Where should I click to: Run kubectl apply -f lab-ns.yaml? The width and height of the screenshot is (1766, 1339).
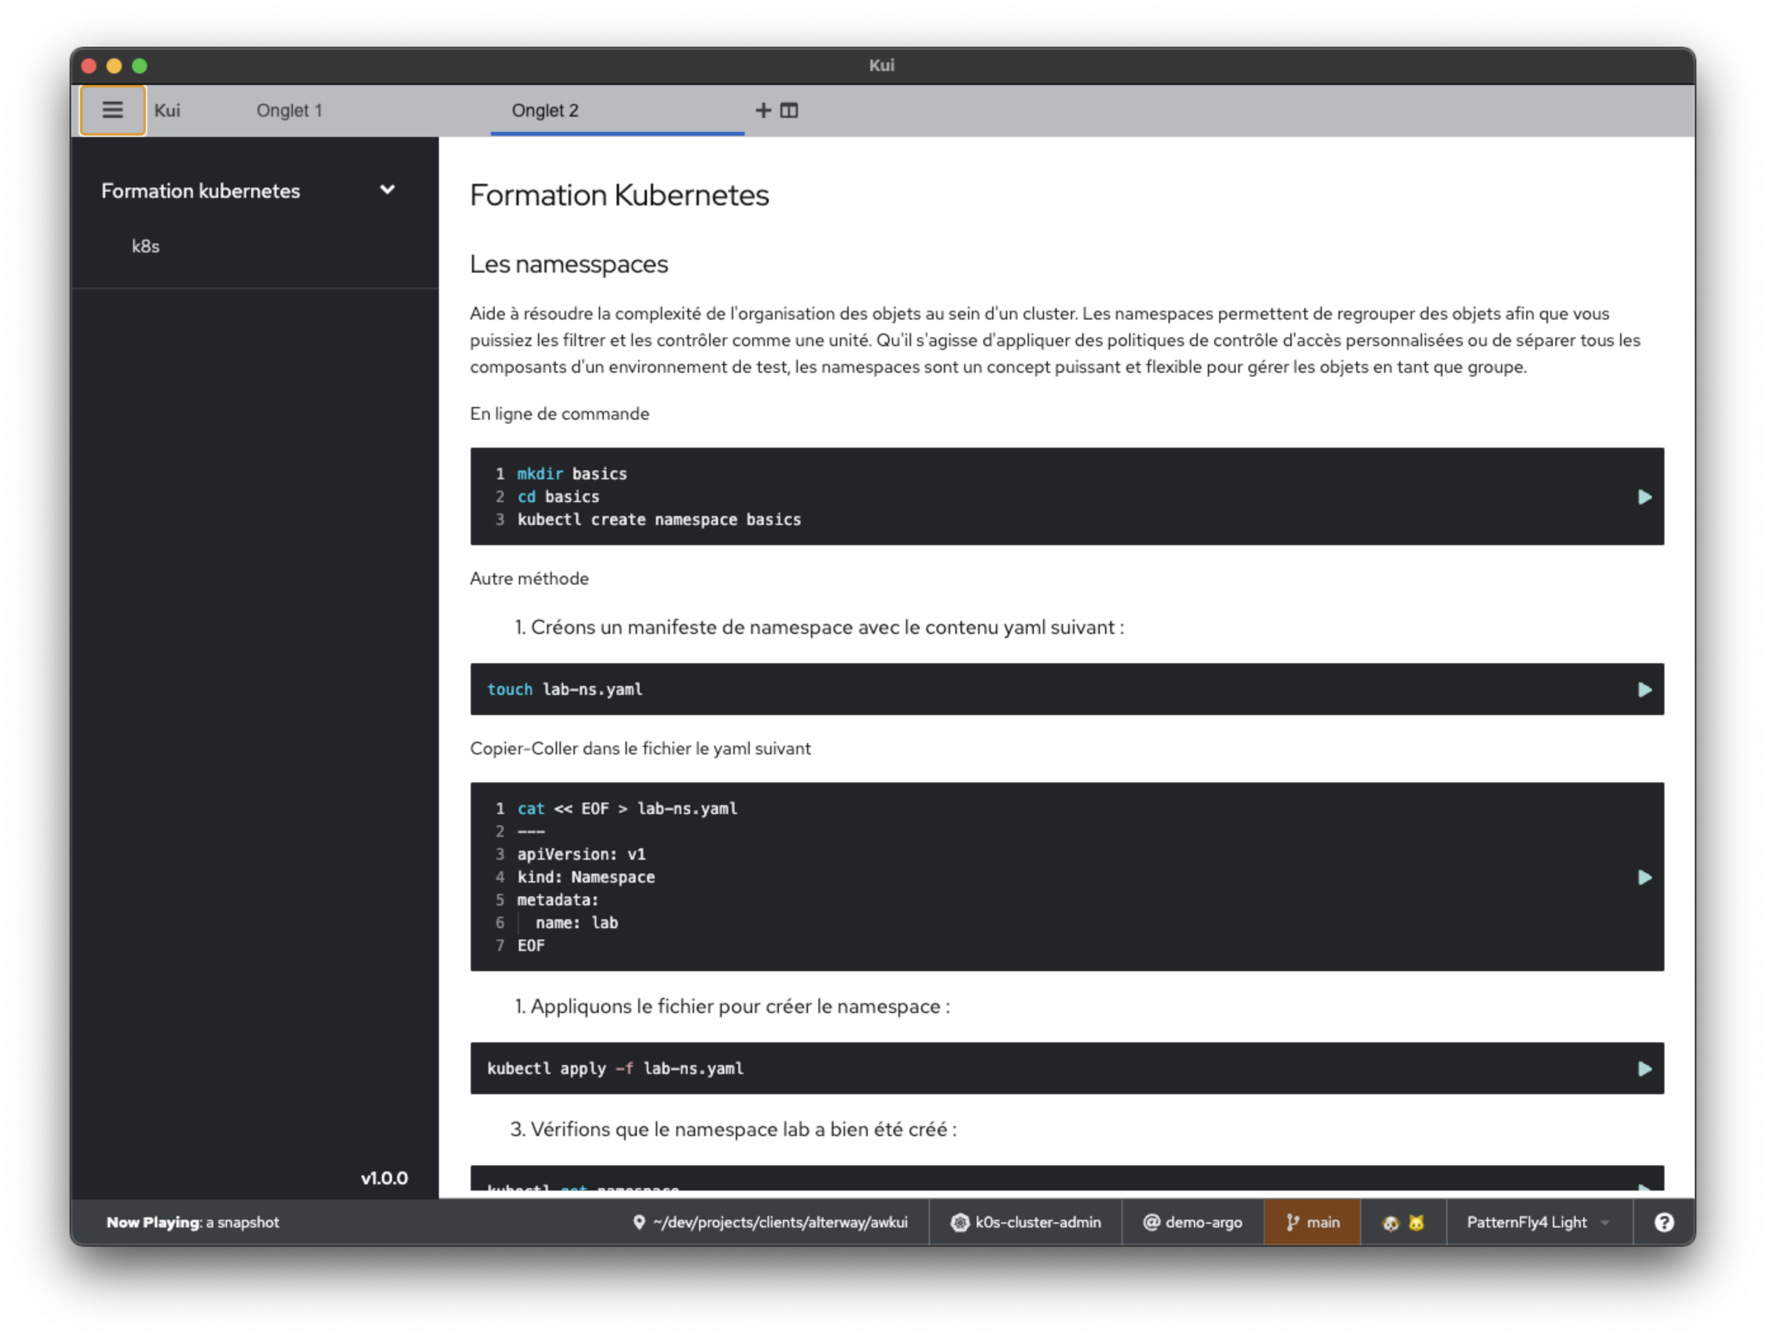[1644, 1068]
